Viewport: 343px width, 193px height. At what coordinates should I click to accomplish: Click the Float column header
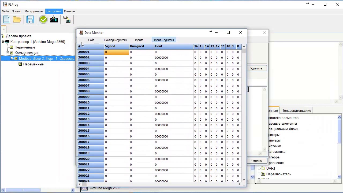click(174, 46)
